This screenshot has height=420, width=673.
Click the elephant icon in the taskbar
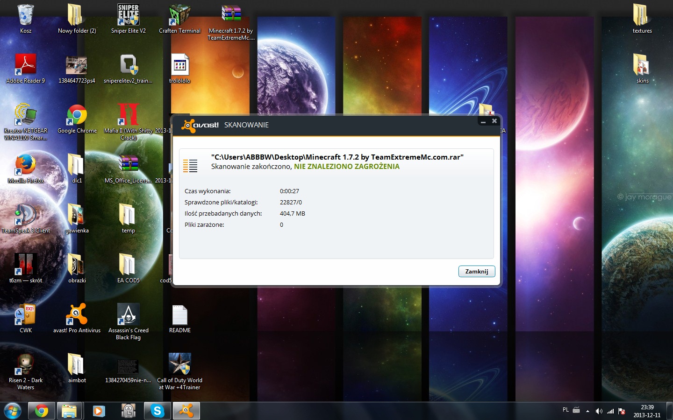point(128,411)
